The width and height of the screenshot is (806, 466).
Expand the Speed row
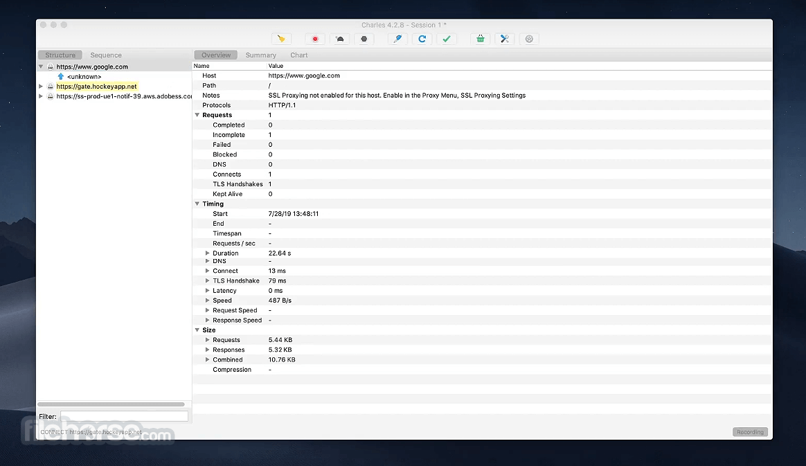pyautogui.click(x=208, y=301)
